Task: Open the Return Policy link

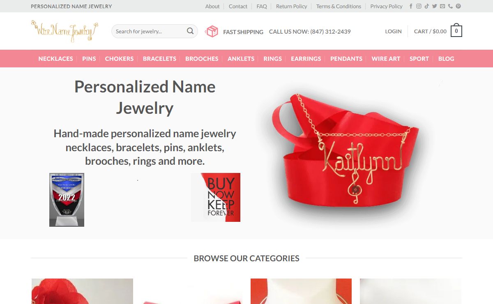Action: (x=292, y=6)
